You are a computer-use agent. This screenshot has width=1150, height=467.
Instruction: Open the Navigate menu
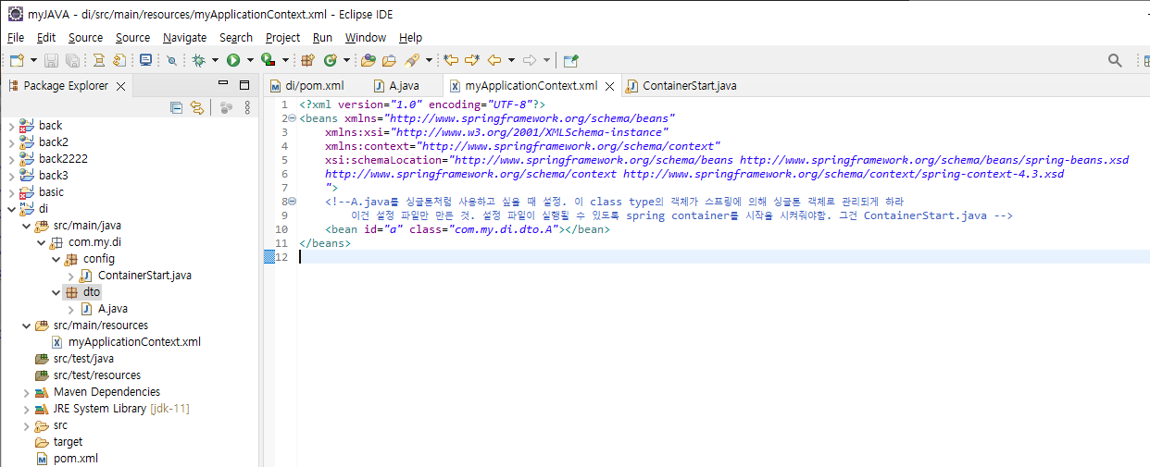(185, 37)
